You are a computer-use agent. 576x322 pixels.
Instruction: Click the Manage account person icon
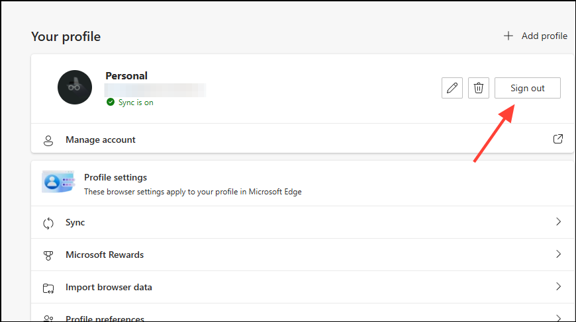(x=48, y=140)
